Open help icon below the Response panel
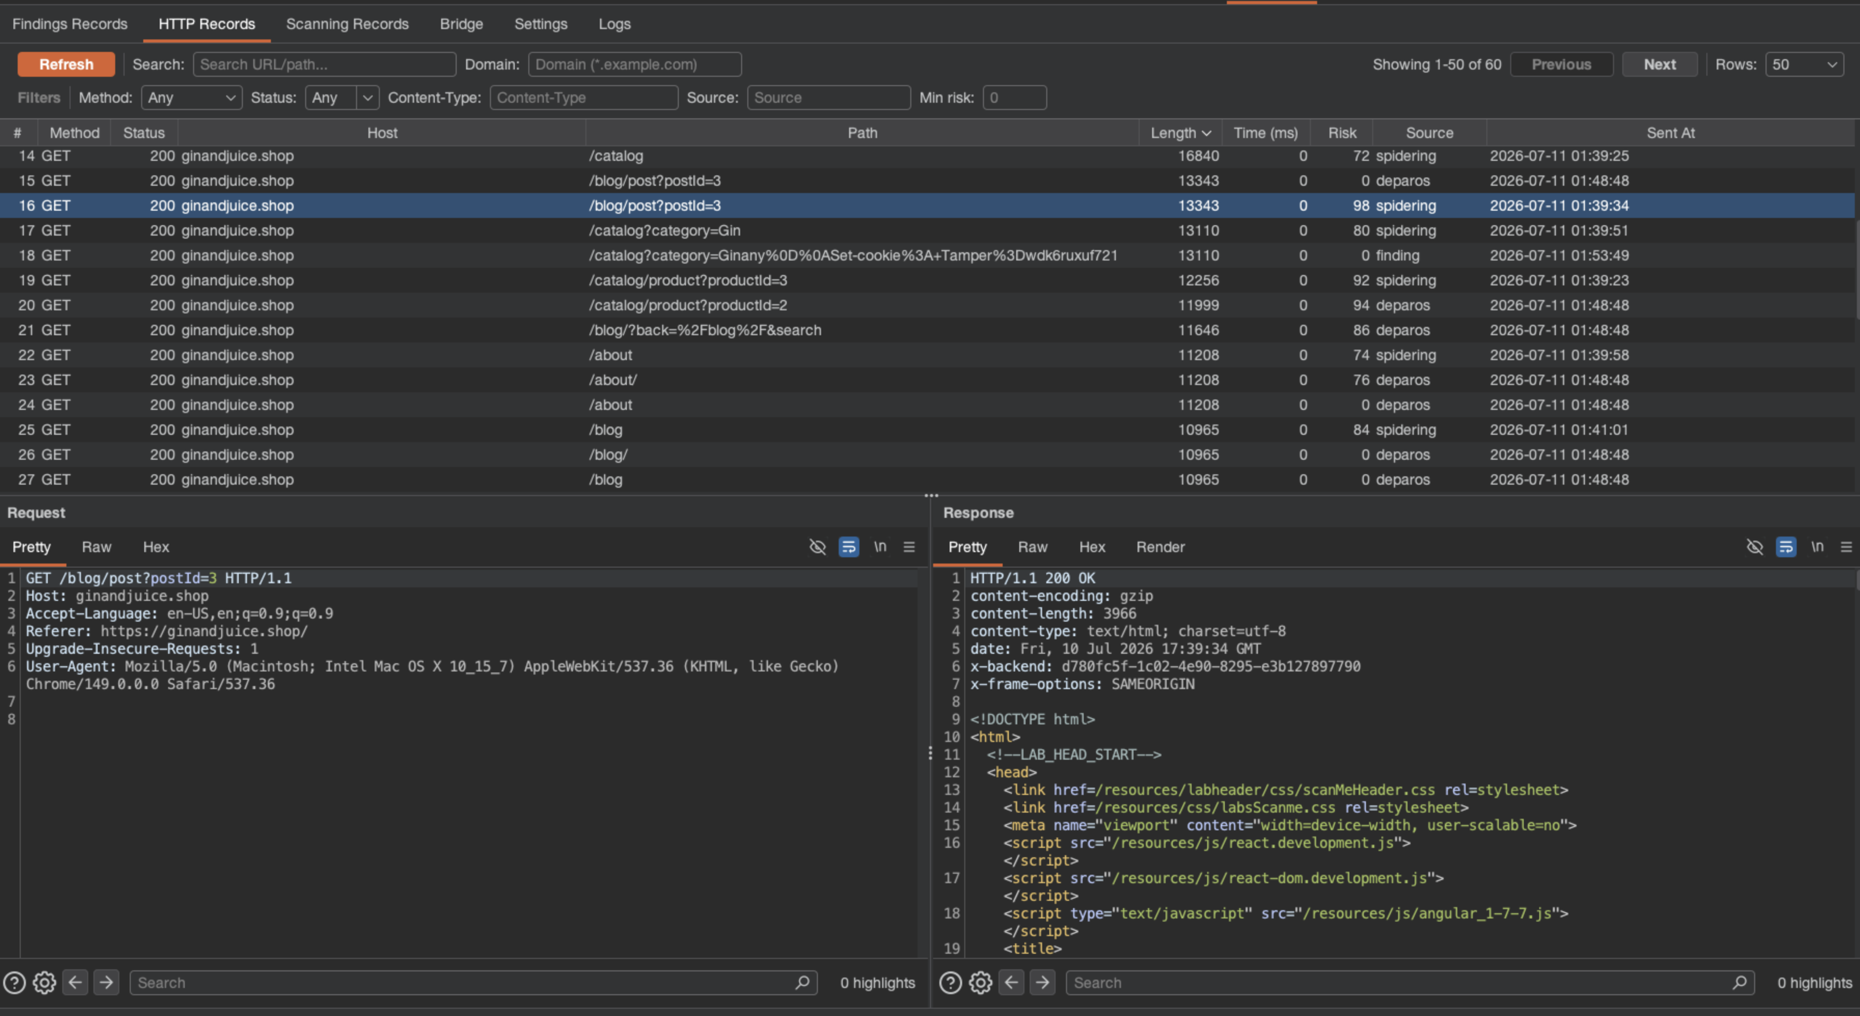 (950, 983)
